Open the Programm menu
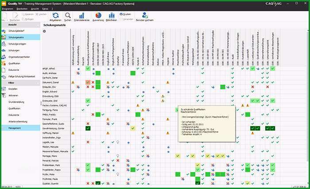 [x=8, y=9]
